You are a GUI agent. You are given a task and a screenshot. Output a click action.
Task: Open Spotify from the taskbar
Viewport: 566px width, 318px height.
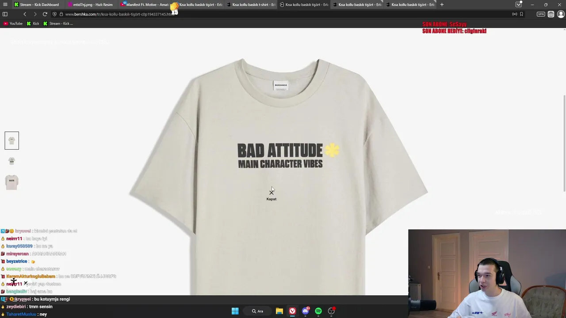318,311
